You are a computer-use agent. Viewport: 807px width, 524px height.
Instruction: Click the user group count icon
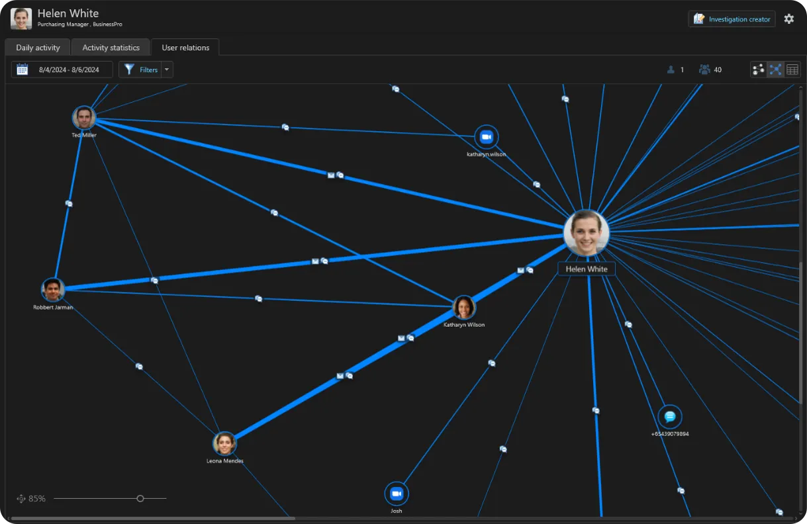tap(704, 69)
